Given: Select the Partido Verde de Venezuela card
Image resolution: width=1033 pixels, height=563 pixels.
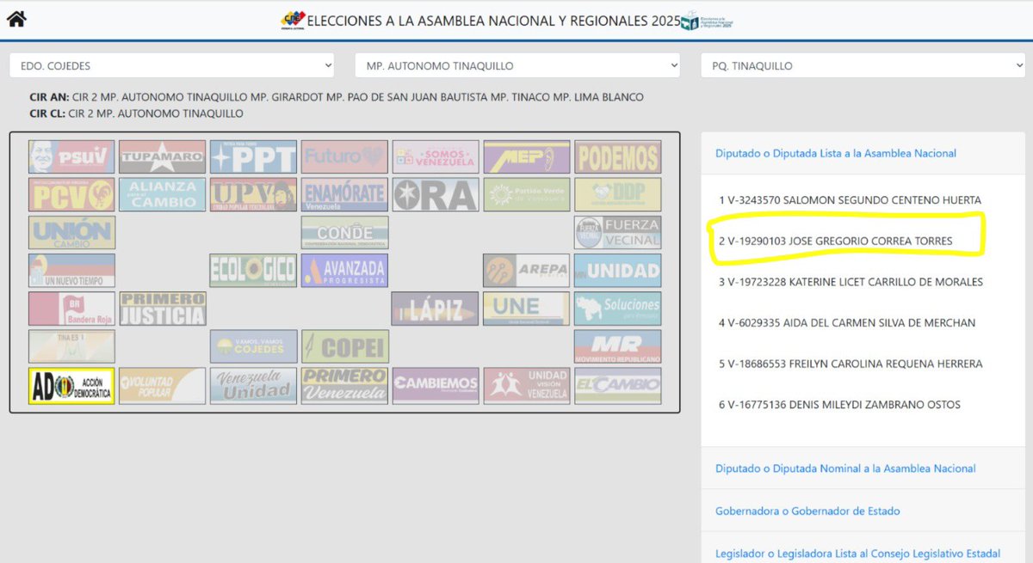Looking at the screenshot, I should tap(527, 195).
